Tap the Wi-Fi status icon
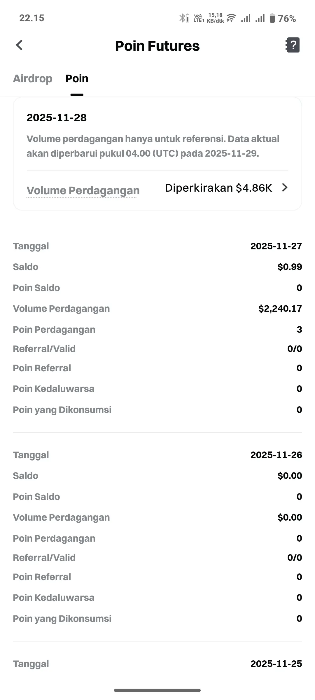The height and width of the screenshot is (700, 315). coord(231,18)
